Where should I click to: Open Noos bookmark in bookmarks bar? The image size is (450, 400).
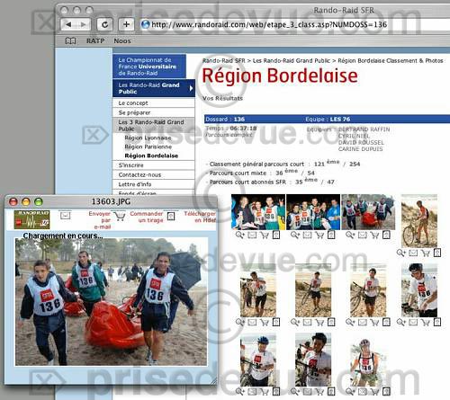click(122, 40)
